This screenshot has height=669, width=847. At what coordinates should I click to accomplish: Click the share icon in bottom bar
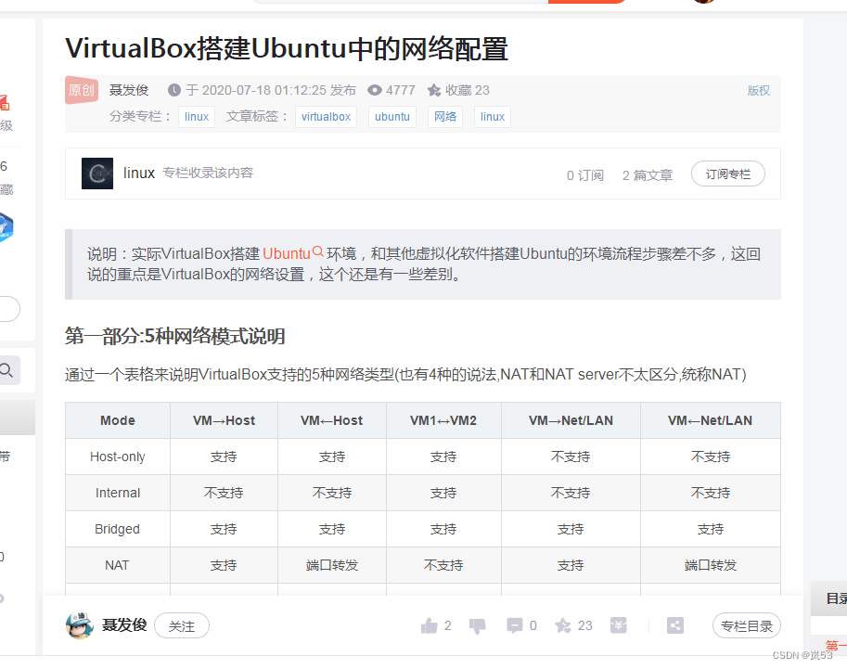pos(675,625)
